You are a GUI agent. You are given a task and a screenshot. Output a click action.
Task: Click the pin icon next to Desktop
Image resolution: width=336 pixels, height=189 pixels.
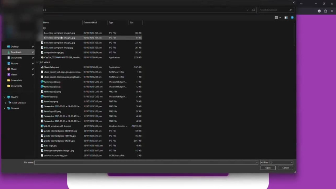(33, 46)
